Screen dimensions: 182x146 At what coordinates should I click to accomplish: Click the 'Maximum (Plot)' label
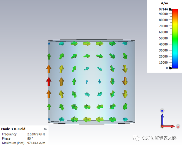(13, 143)
